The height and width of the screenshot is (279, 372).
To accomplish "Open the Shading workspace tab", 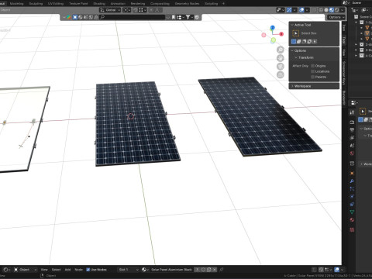I will pos(99,4).
